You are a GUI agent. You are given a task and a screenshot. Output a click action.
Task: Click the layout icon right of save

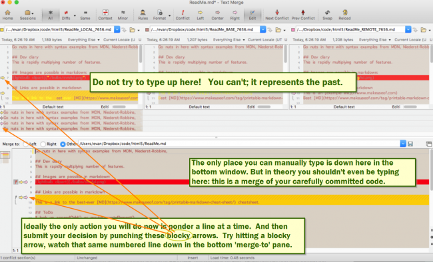(429, 144)
